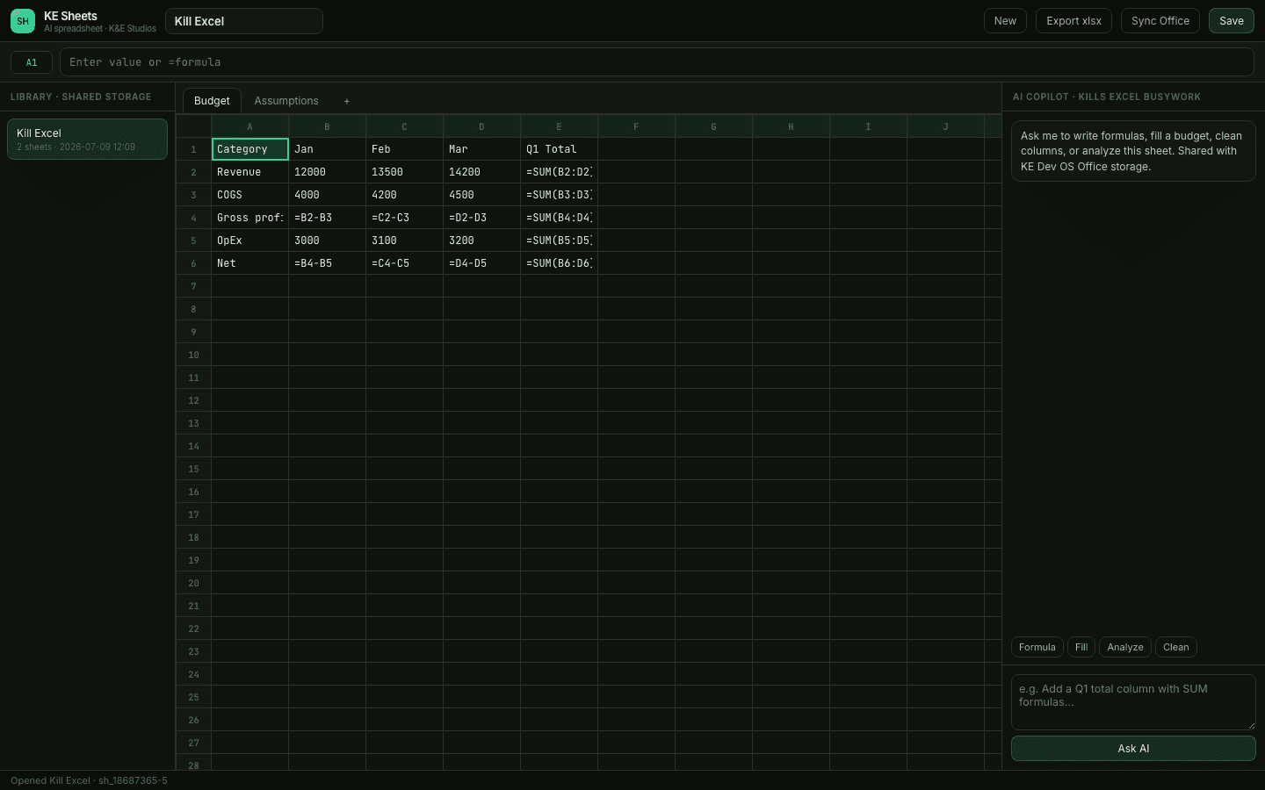Select cell with formula =D4-D5
Screen dimensions: 1265x790
click(481, 263)
